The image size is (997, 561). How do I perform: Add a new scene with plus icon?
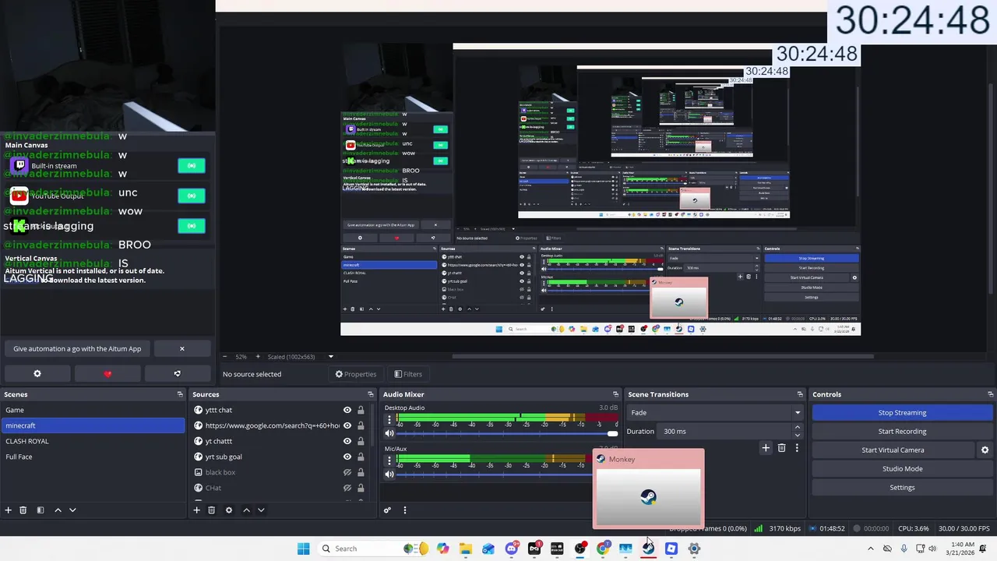[x=9, y=510]
